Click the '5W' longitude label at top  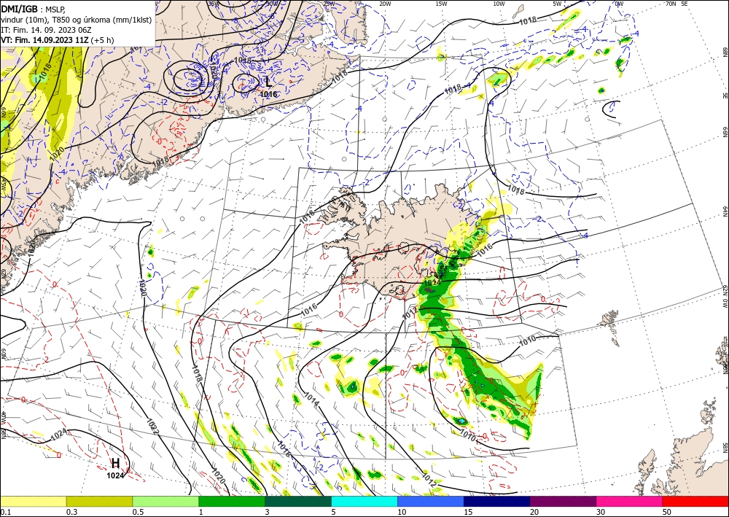(557, 4)
